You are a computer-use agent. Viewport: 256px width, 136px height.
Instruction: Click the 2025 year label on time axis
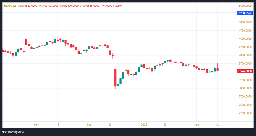[x=144, y=124]
